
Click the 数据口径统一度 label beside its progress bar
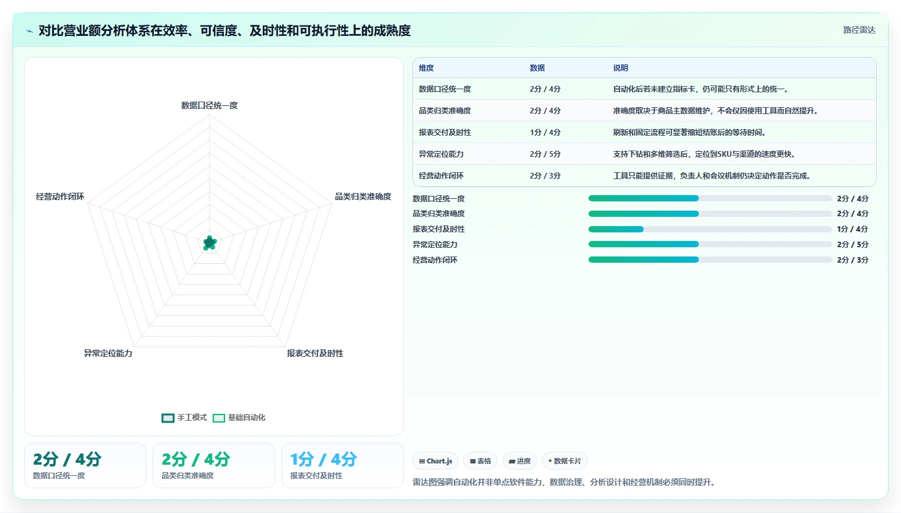tap(438, 199)
